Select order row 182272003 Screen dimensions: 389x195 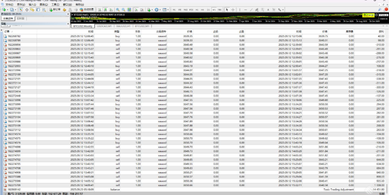[x=14, y=66]
